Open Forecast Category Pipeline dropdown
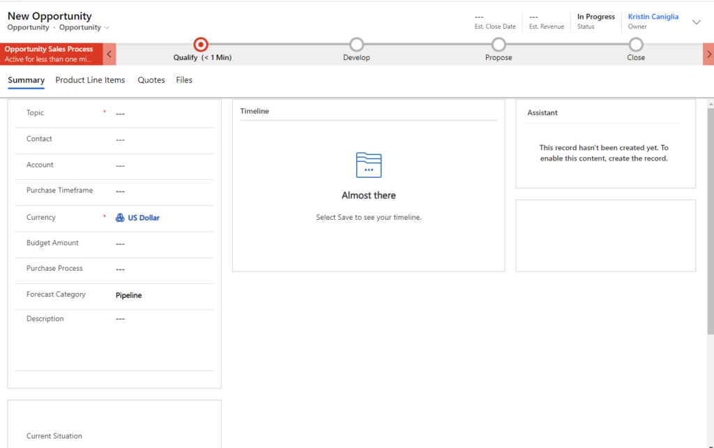The width and height of the screenshot is (714, 448). [164, 295]
